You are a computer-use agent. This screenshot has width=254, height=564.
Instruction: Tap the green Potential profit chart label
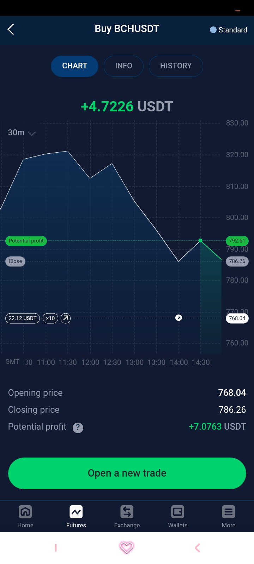coord(26,241)
